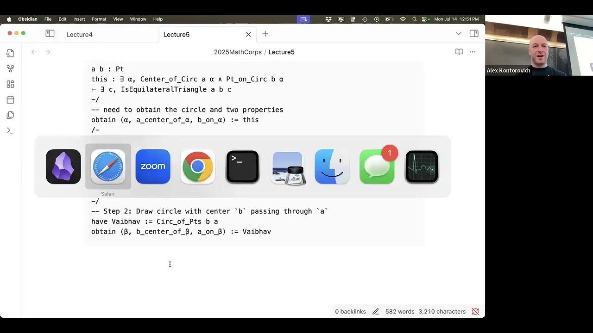
Task: Select Safari in app switcher
Action: pos(108,166)
